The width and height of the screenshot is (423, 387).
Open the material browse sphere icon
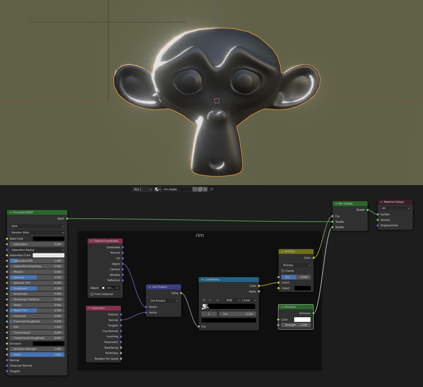(x=157, y=189)
